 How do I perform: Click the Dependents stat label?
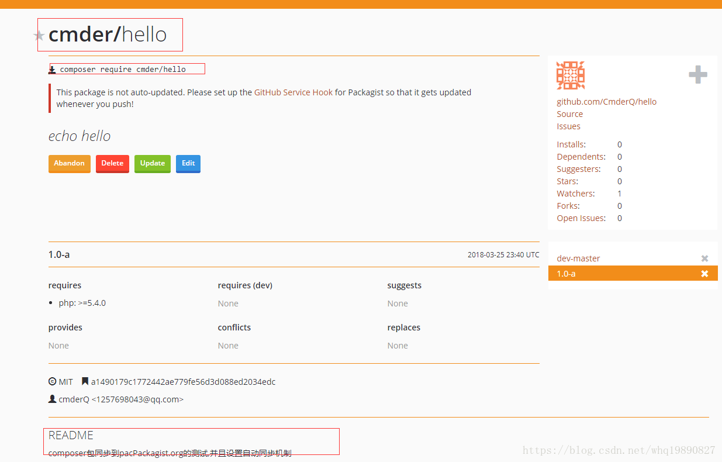click(581, 157)
